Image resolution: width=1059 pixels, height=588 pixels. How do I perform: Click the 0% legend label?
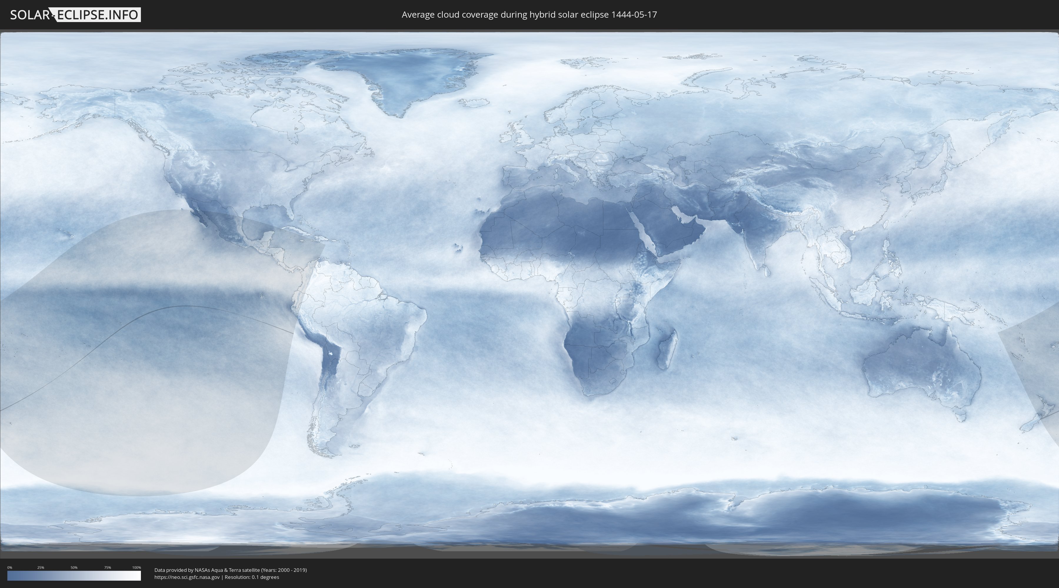click(10, 567)
